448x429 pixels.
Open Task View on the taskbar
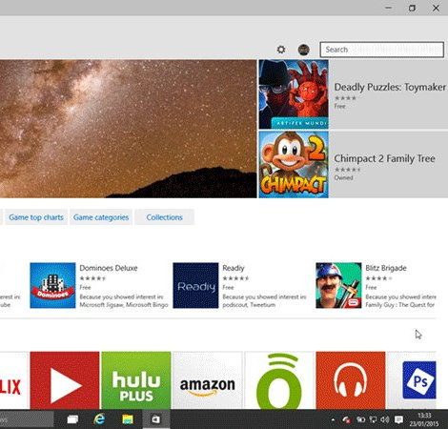pyautogui.click(x=72, y=419)
